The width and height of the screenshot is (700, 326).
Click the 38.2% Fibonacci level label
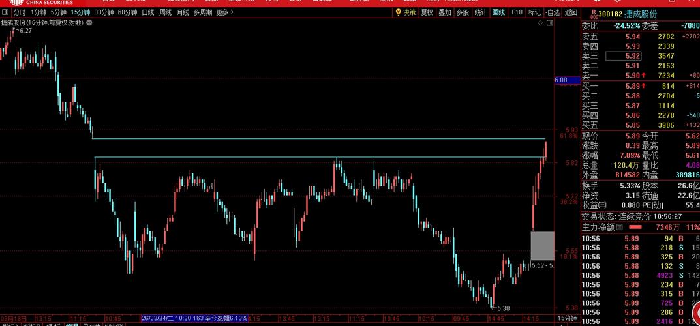569,202
